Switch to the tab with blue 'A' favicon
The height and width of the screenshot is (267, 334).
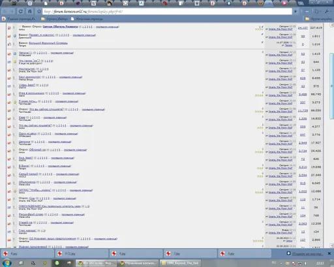[142, 3]
